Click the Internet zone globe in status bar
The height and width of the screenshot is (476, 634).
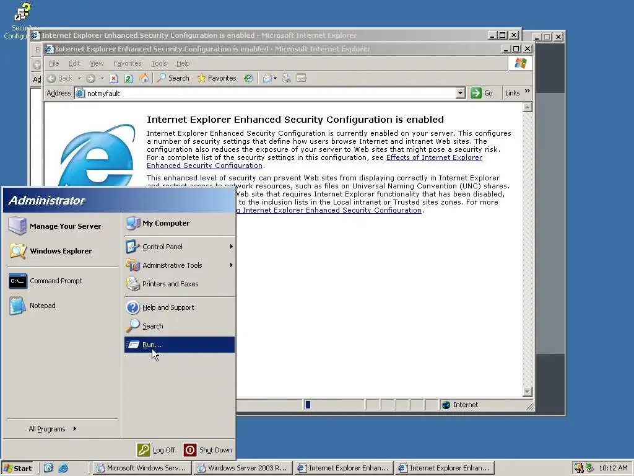pyautogui.click(x=446, y=405)
